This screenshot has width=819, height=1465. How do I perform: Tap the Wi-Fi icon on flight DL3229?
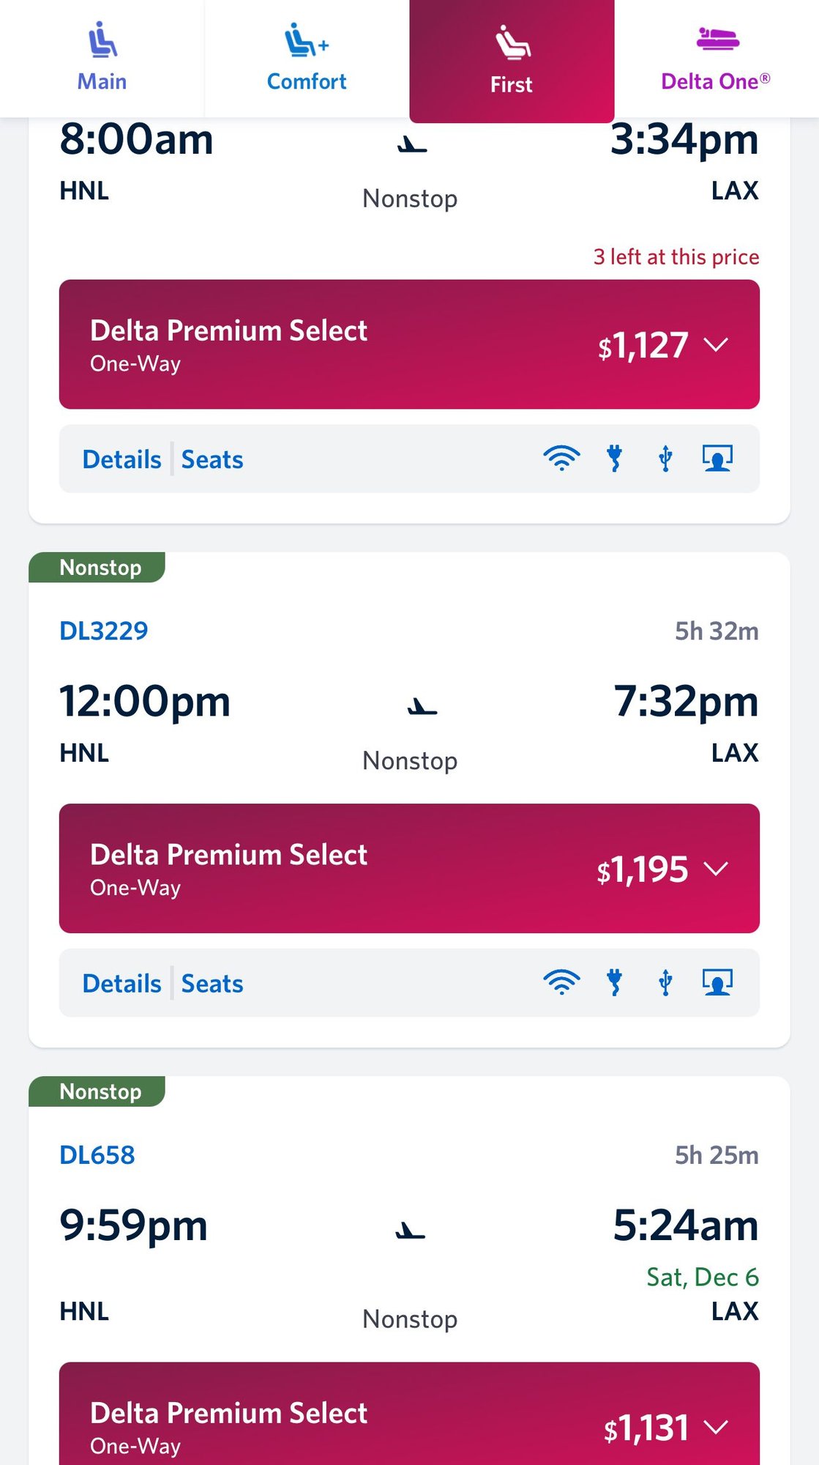point(561,982)
